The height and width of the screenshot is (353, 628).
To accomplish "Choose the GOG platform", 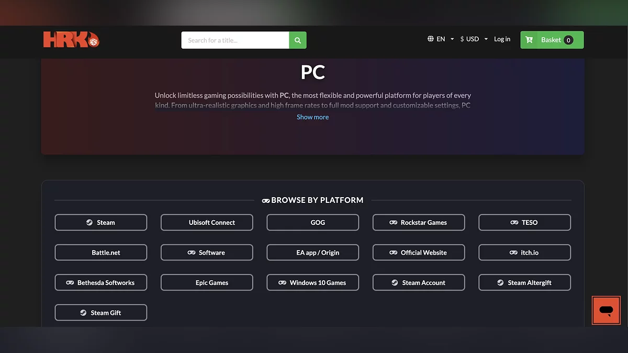I will [313, 222].
